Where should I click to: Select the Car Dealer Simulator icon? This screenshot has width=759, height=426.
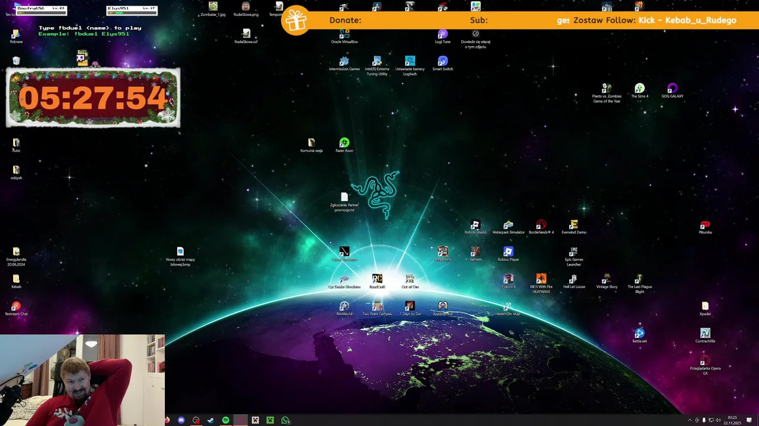pos(344,282)
